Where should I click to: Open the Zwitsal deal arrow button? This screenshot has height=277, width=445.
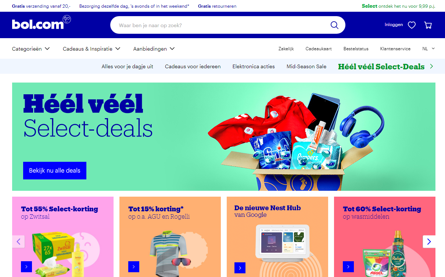[x=26, y=266]
